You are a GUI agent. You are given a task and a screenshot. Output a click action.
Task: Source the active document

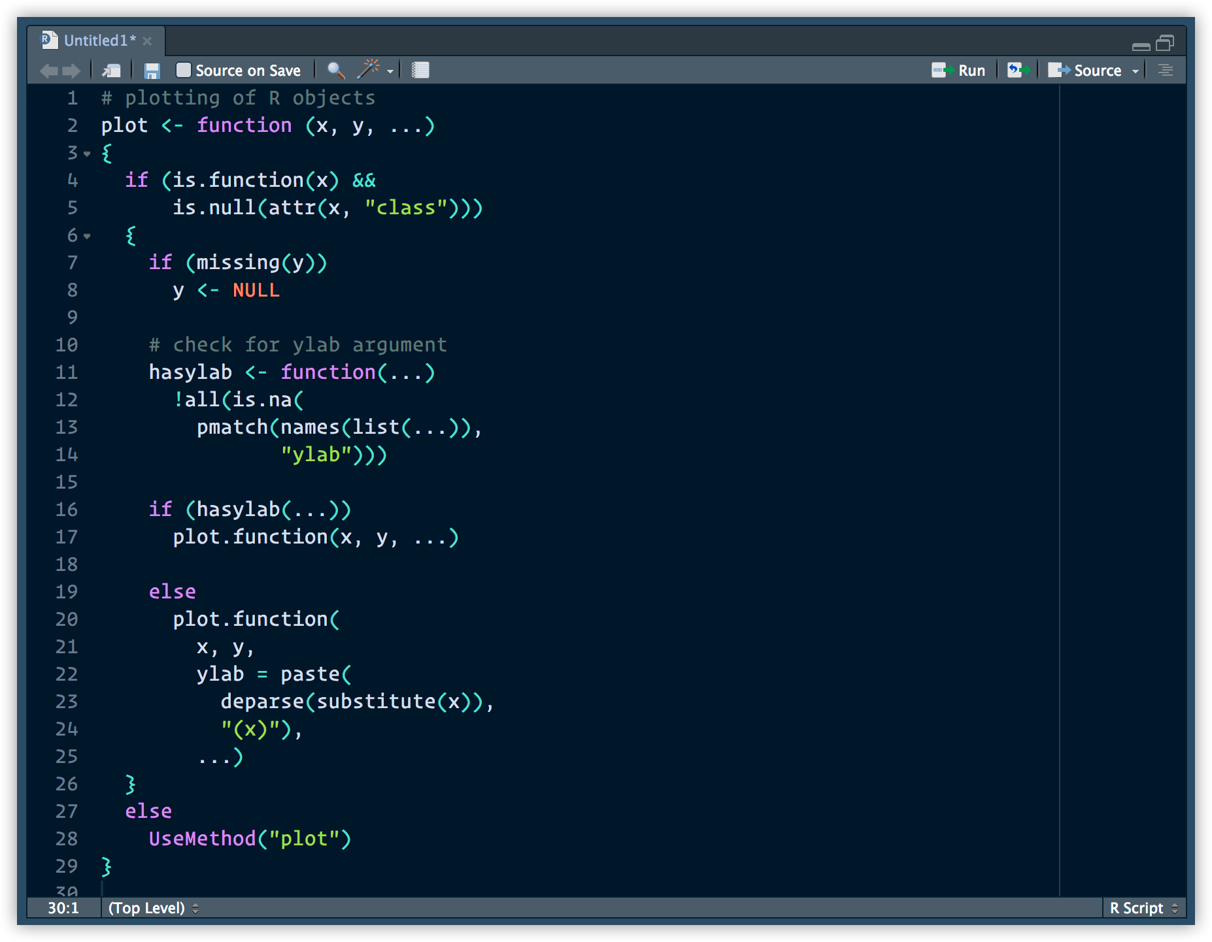[1085, 70]
